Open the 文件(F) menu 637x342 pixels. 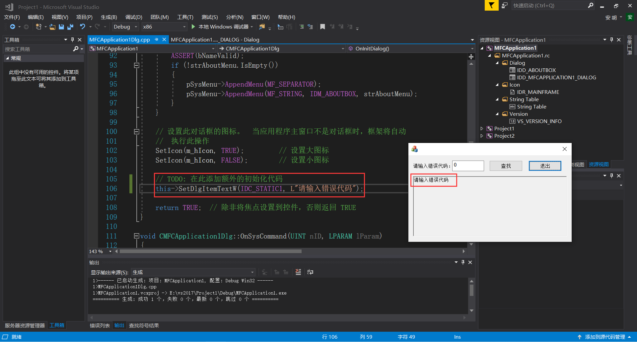[12, 17]
